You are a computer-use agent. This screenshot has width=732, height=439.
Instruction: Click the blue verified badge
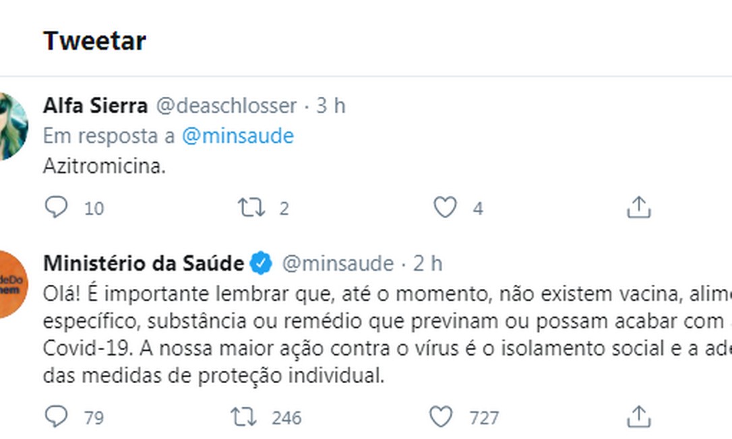pos(262,263)
